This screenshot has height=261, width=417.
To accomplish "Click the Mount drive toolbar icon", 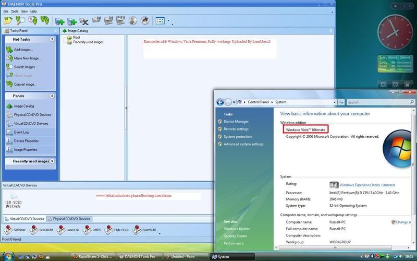I will [96, 20].
